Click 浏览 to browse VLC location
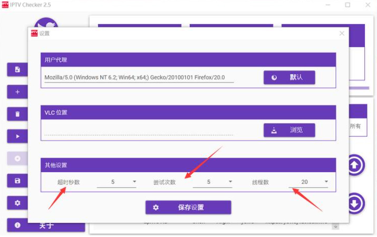The height and width of the screenshot is (237, 377). point(289,130)
